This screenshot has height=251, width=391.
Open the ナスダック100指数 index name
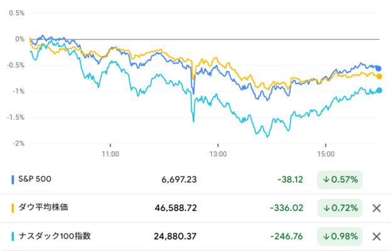pyautogui.click(x=56, y=237)
